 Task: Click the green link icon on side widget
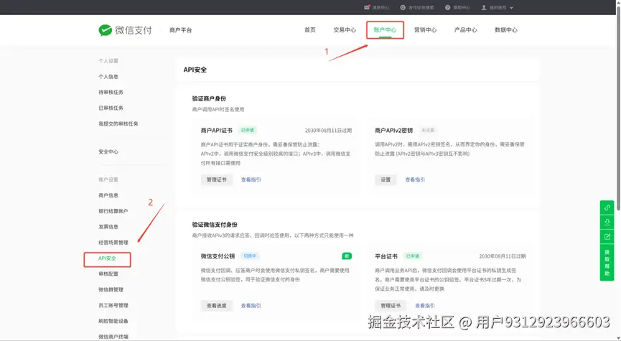pos(607,207)
